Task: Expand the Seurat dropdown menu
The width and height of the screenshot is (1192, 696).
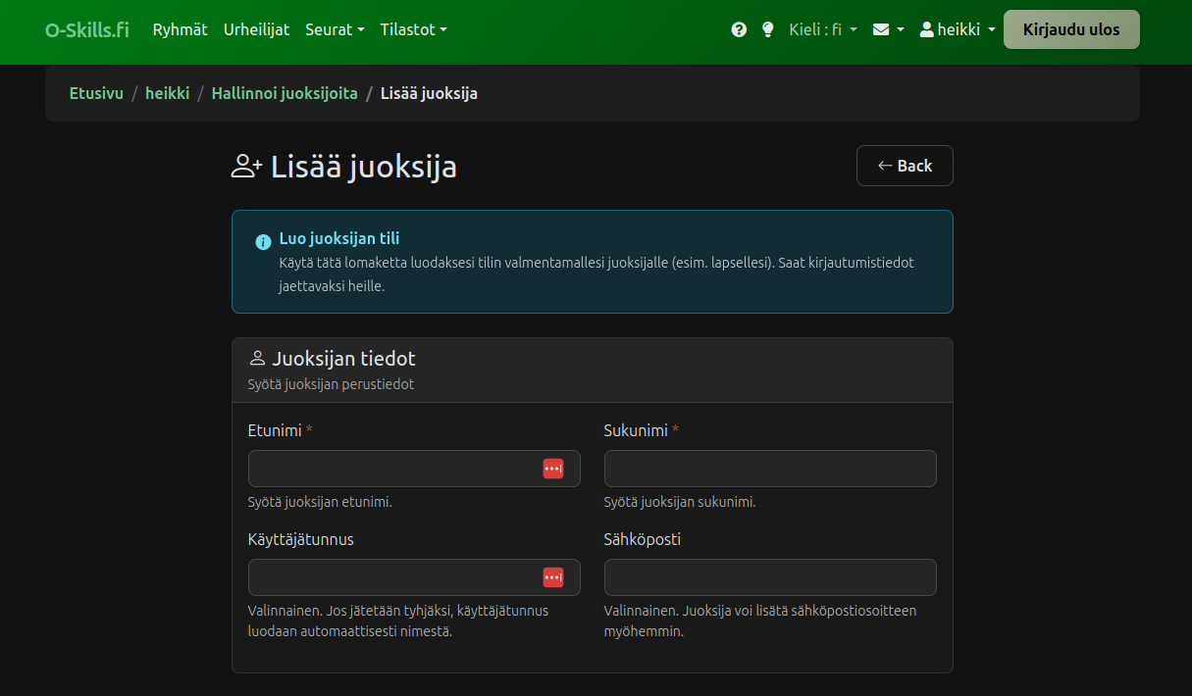Action: (335, 29)
